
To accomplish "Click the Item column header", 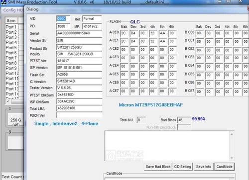I will pos(11,20).
